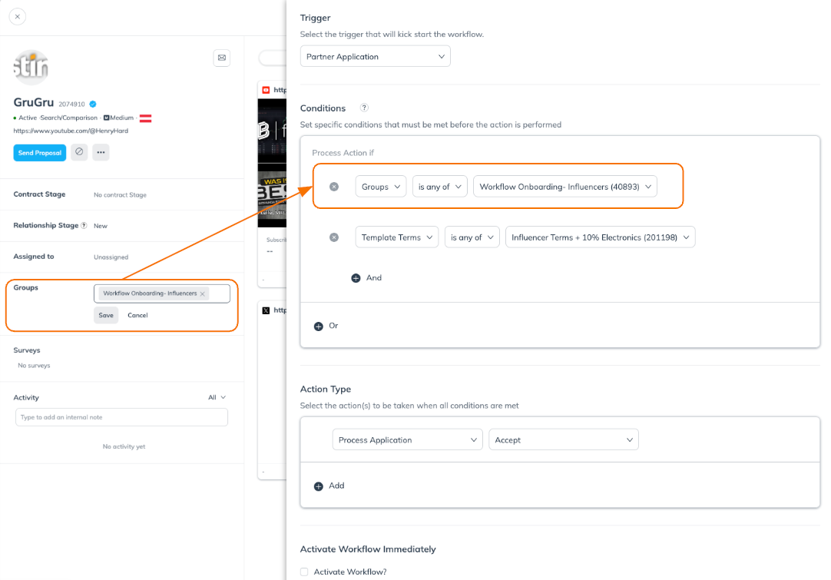Click the YouTube icon on the media card

pyautogui.click(x=266, y=90)
